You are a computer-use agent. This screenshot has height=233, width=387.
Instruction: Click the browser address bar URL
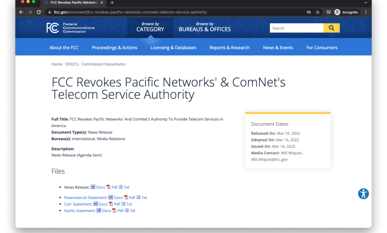130,12
